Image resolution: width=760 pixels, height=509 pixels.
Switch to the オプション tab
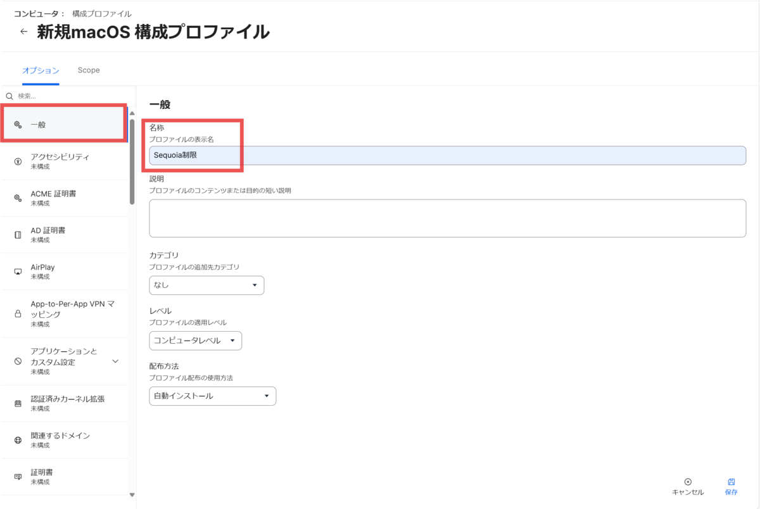pos(41,70)
